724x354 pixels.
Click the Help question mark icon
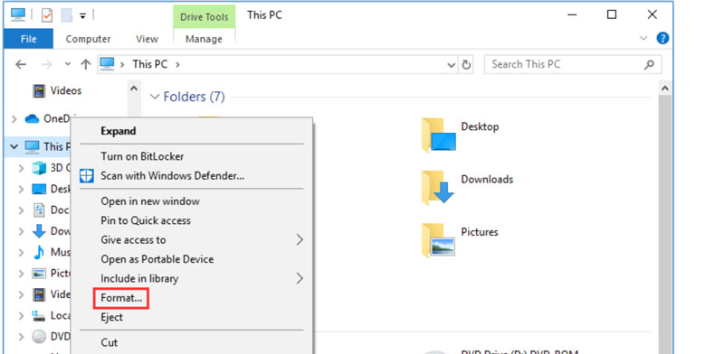pos(662,38)
